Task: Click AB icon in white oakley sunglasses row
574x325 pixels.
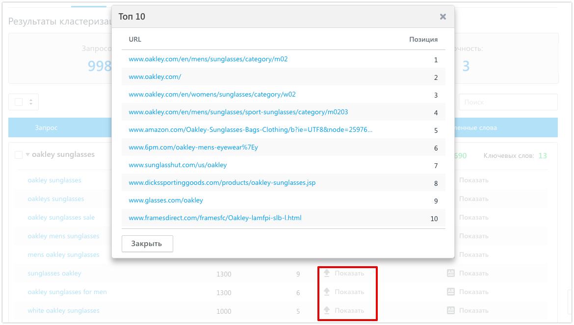Action: [x=451, y=311]
